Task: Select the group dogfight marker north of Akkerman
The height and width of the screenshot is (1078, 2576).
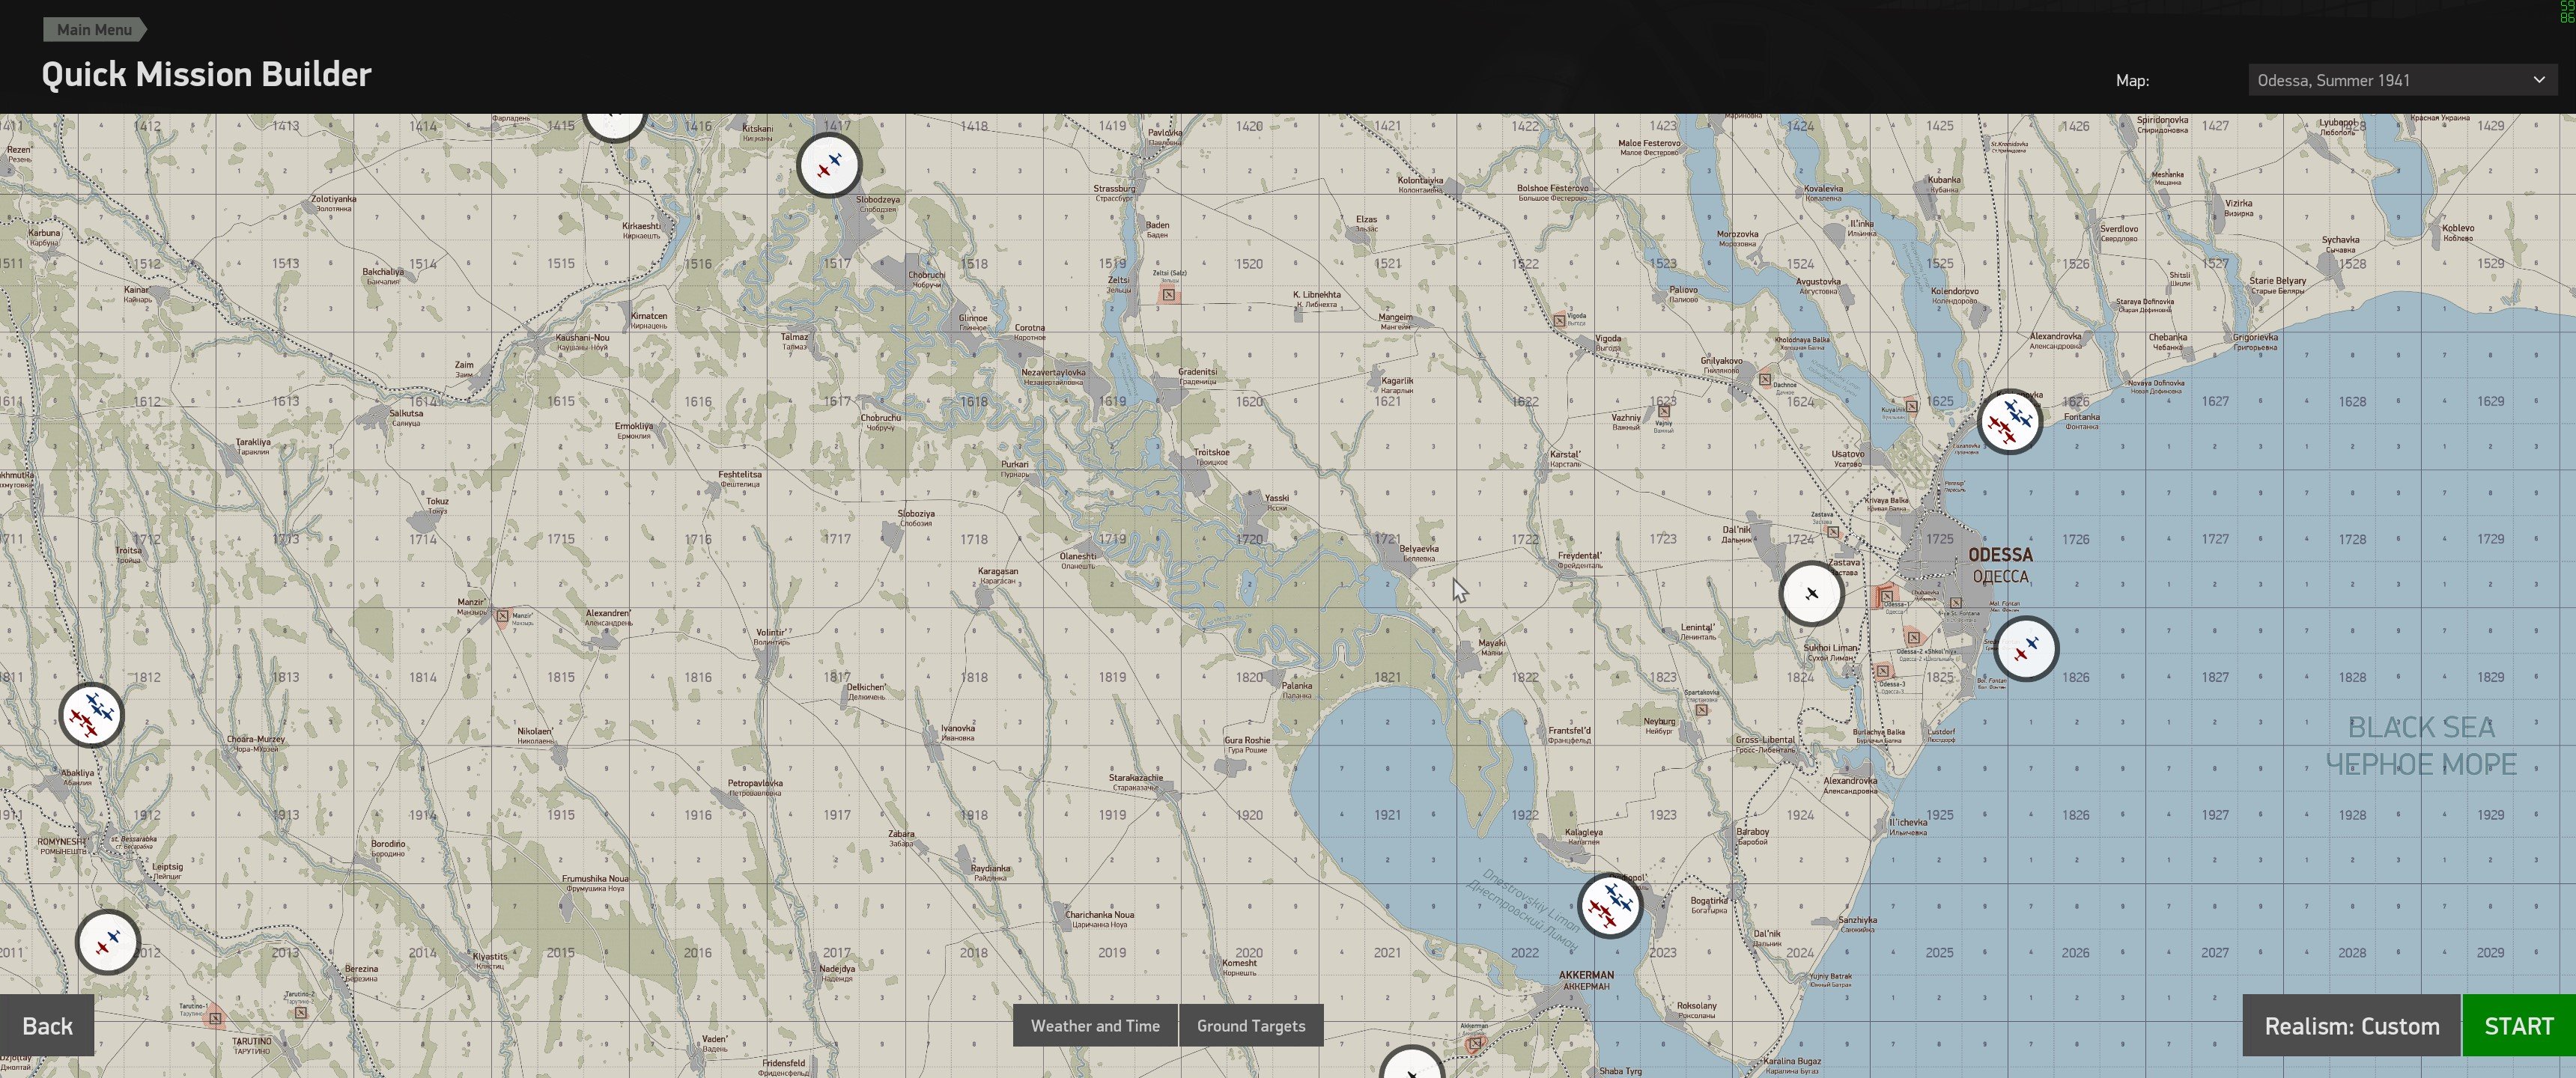Action: (x=1610, y=906)
